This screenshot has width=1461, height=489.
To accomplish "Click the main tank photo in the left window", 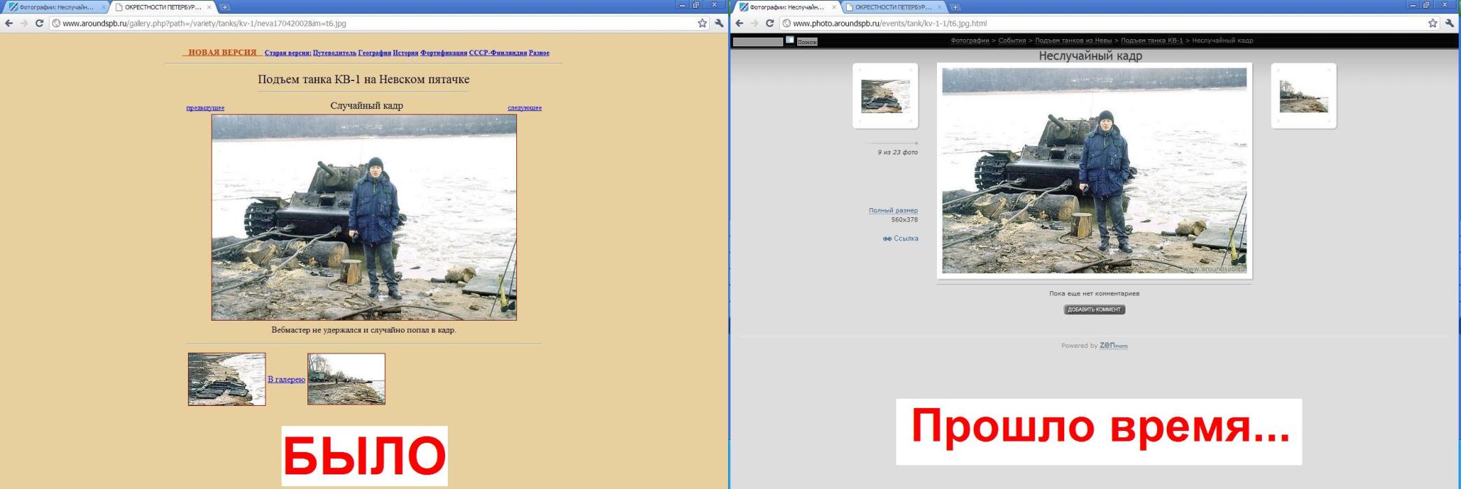I will [364, 217].
